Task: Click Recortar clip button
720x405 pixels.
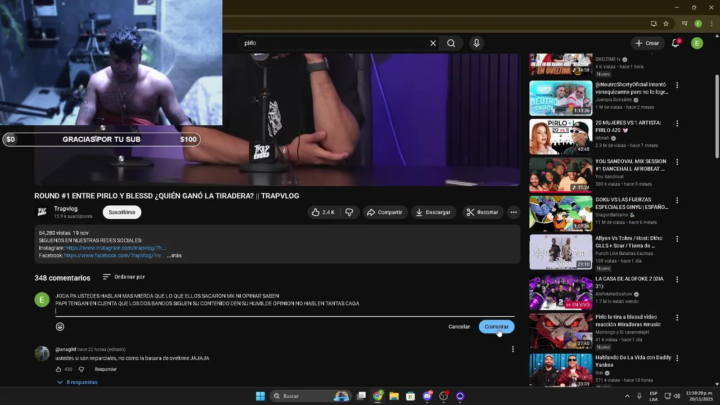Action: click(x=482, y=212)
